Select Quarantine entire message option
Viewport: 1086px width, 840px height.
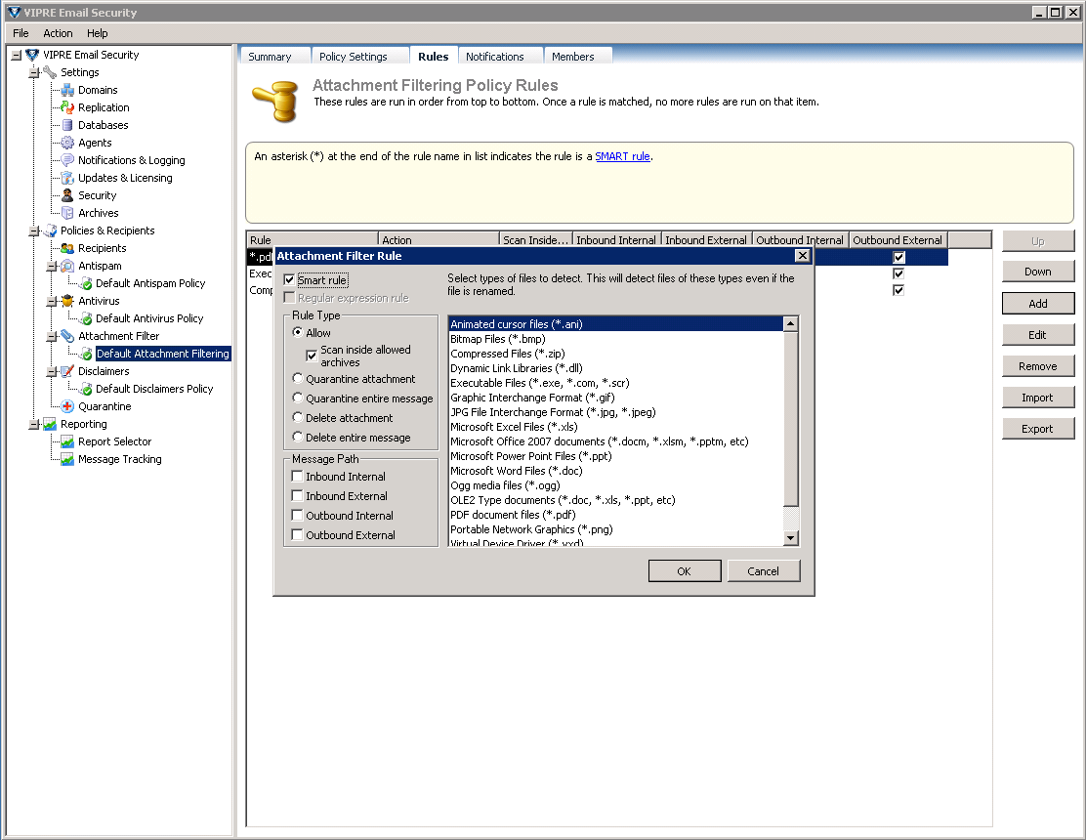[297, 399]
